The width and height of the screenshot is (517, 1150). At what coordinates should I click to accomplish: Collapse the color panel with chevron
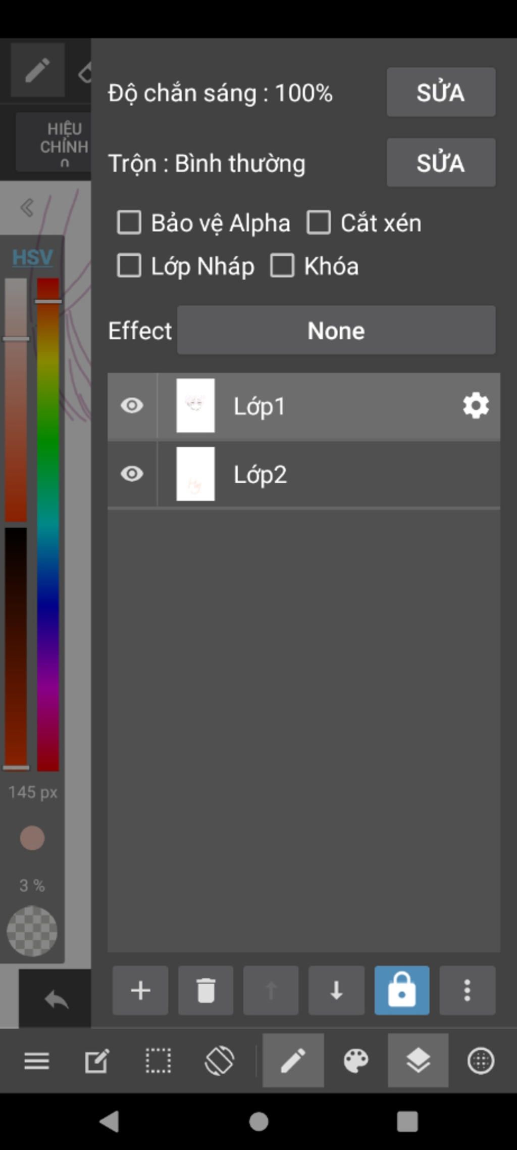(x=27, y=208)
